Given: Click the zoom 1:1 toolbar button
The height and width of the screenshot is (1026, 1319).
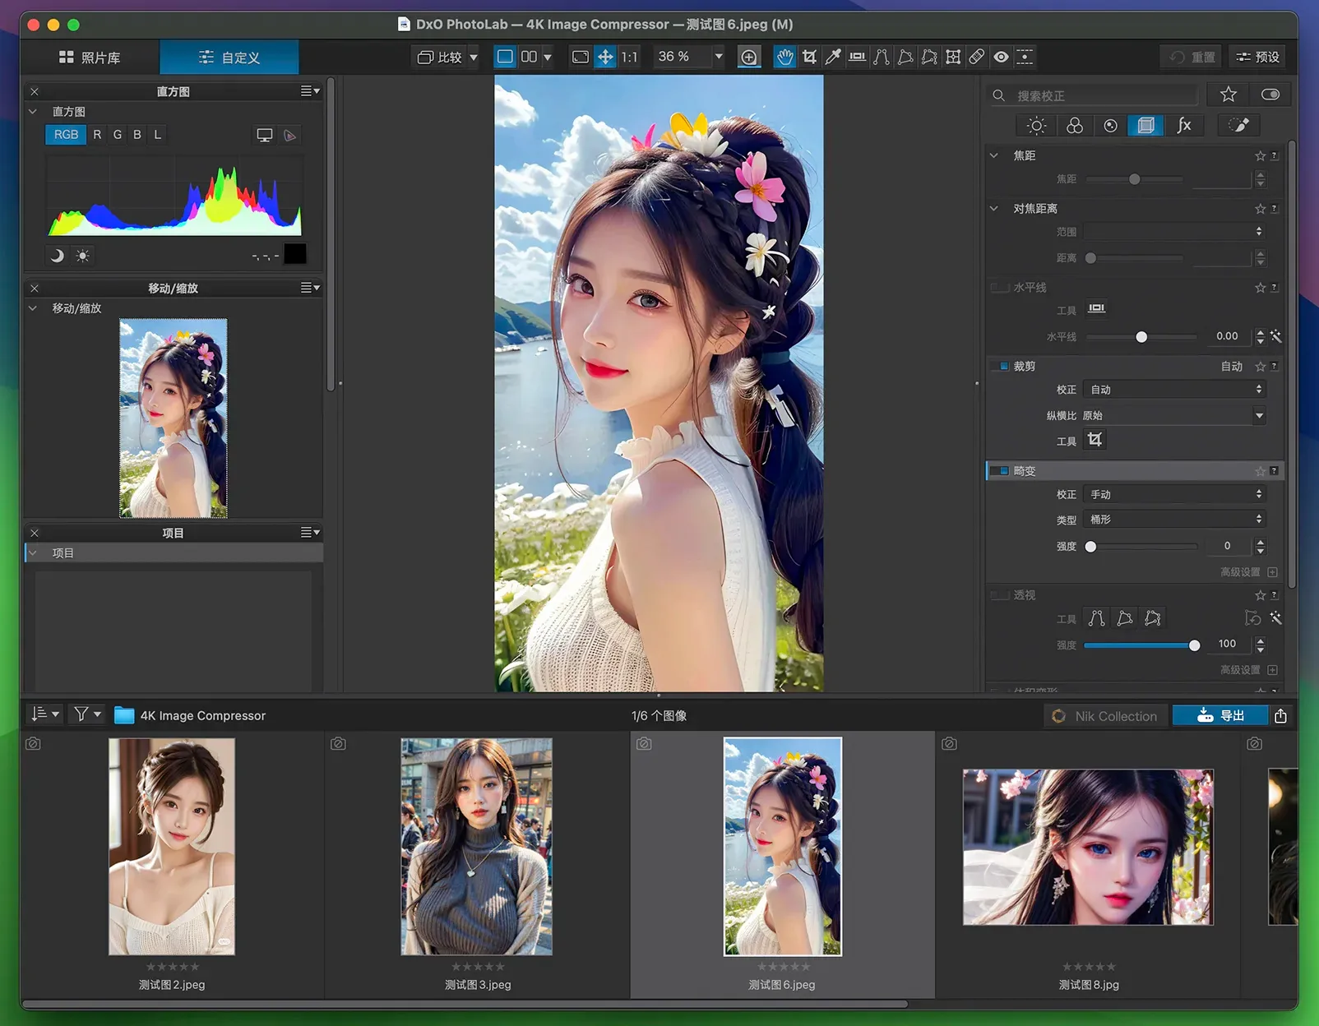Looking at the screenshot, I should [x=629, y=57].
